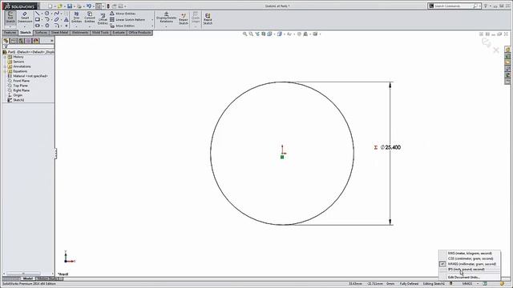Choose IPS (inch, pound, second) unit system
The image size is (513, 288).
(470, 270)
